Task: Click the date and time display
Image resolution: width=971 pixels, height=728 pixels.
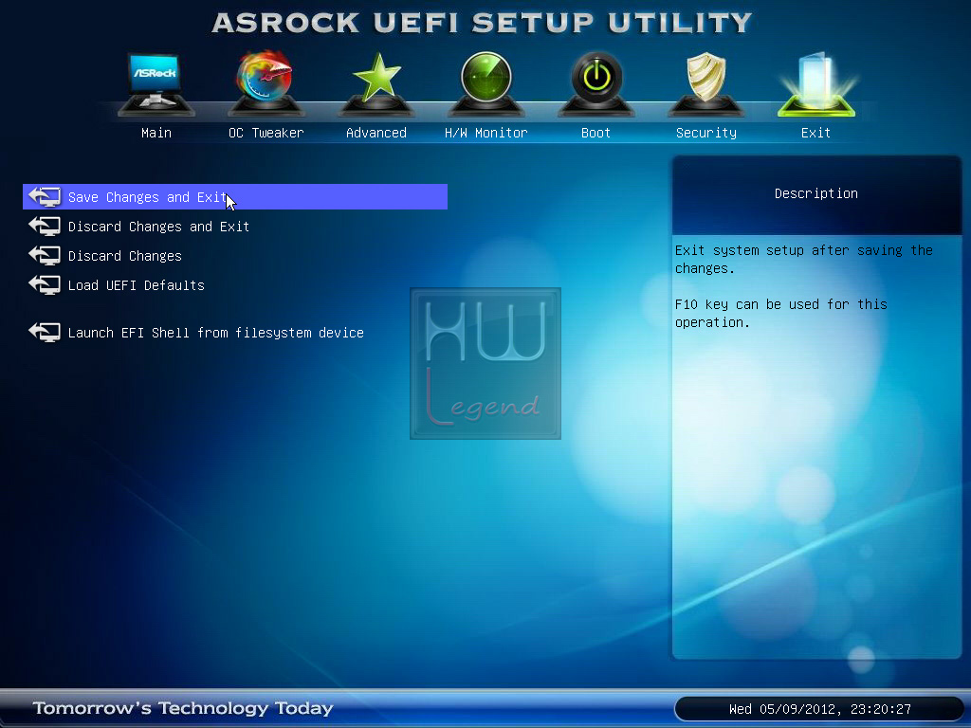Action: [x=820, y=709]
